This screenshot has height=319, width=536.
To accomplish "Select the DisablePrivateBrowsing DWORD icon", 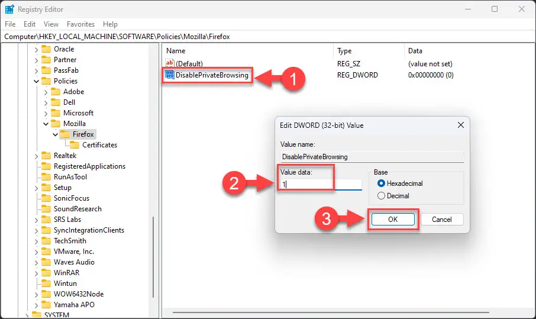I will [x=170, y=75].
